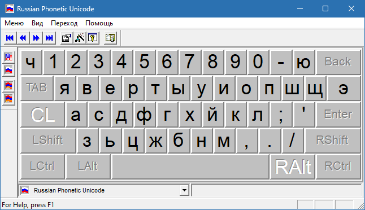Click the ю key
The width and height of the screenshot is (365, 210).
[x=304, y=62]
